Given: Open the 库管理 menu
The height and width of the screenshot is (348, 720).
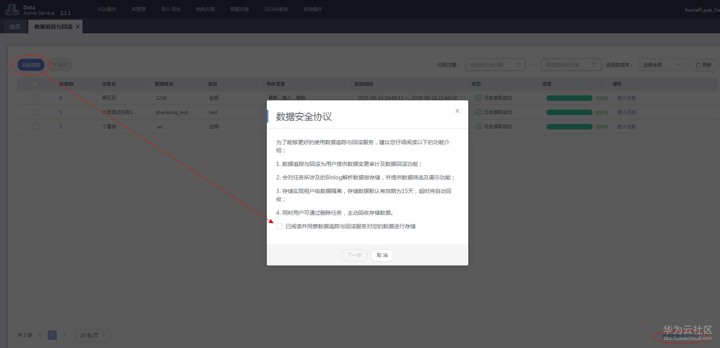Looking at the screenshot, I should 138,9.
